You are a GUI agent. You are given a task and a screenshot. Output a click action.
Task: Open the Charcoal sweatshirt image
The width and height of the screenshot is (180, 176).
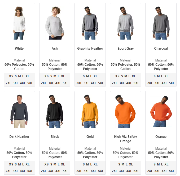[x=161, y=23]
